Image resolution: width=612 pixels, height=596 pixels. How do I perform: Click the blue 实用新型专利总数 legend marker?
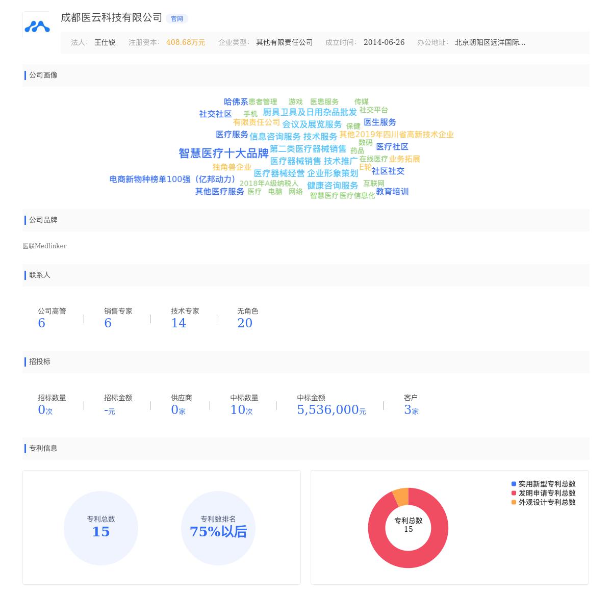(x=514, y=484)
